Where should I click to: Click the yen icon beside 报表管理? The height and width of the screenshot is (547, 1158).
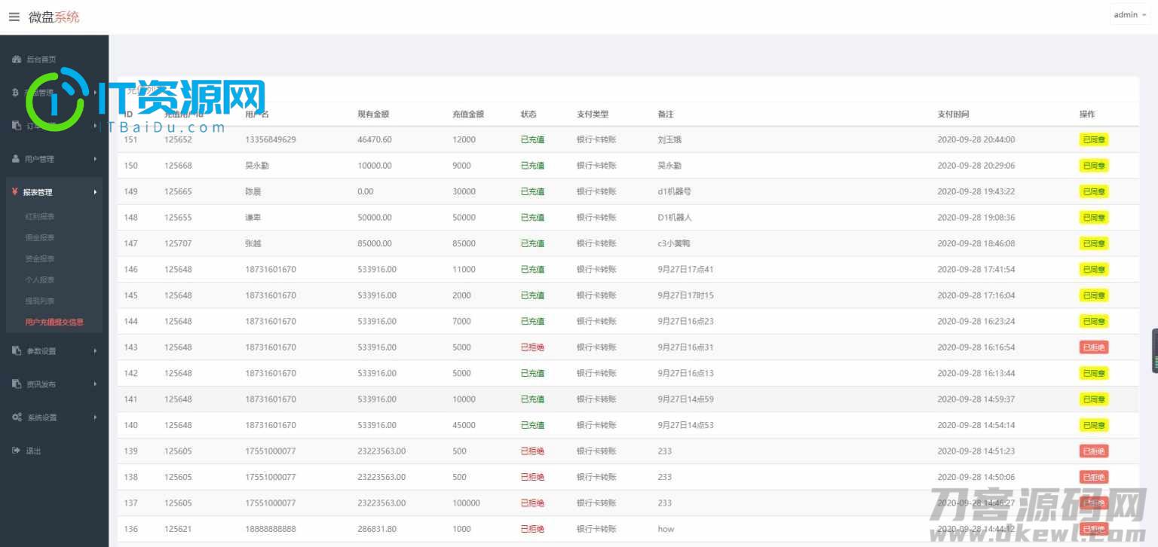[x=15, y=192]
